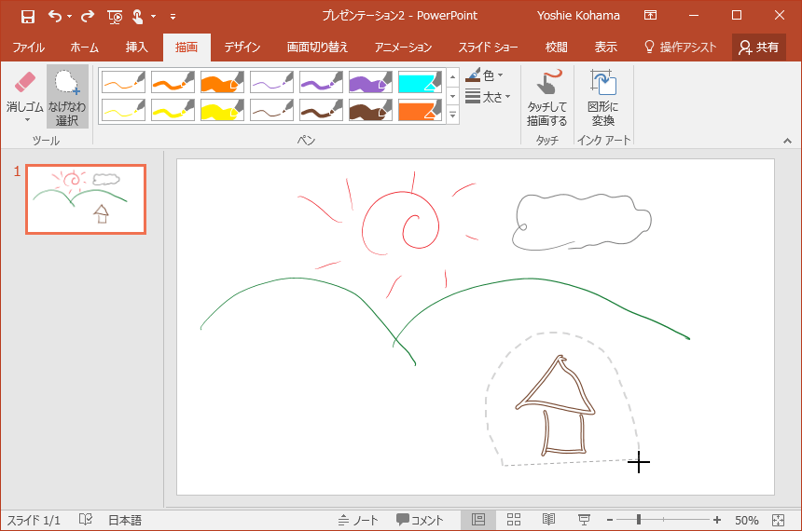Click the zoom slider handle
The image size is (802, 531).
(x=638, y=520)
